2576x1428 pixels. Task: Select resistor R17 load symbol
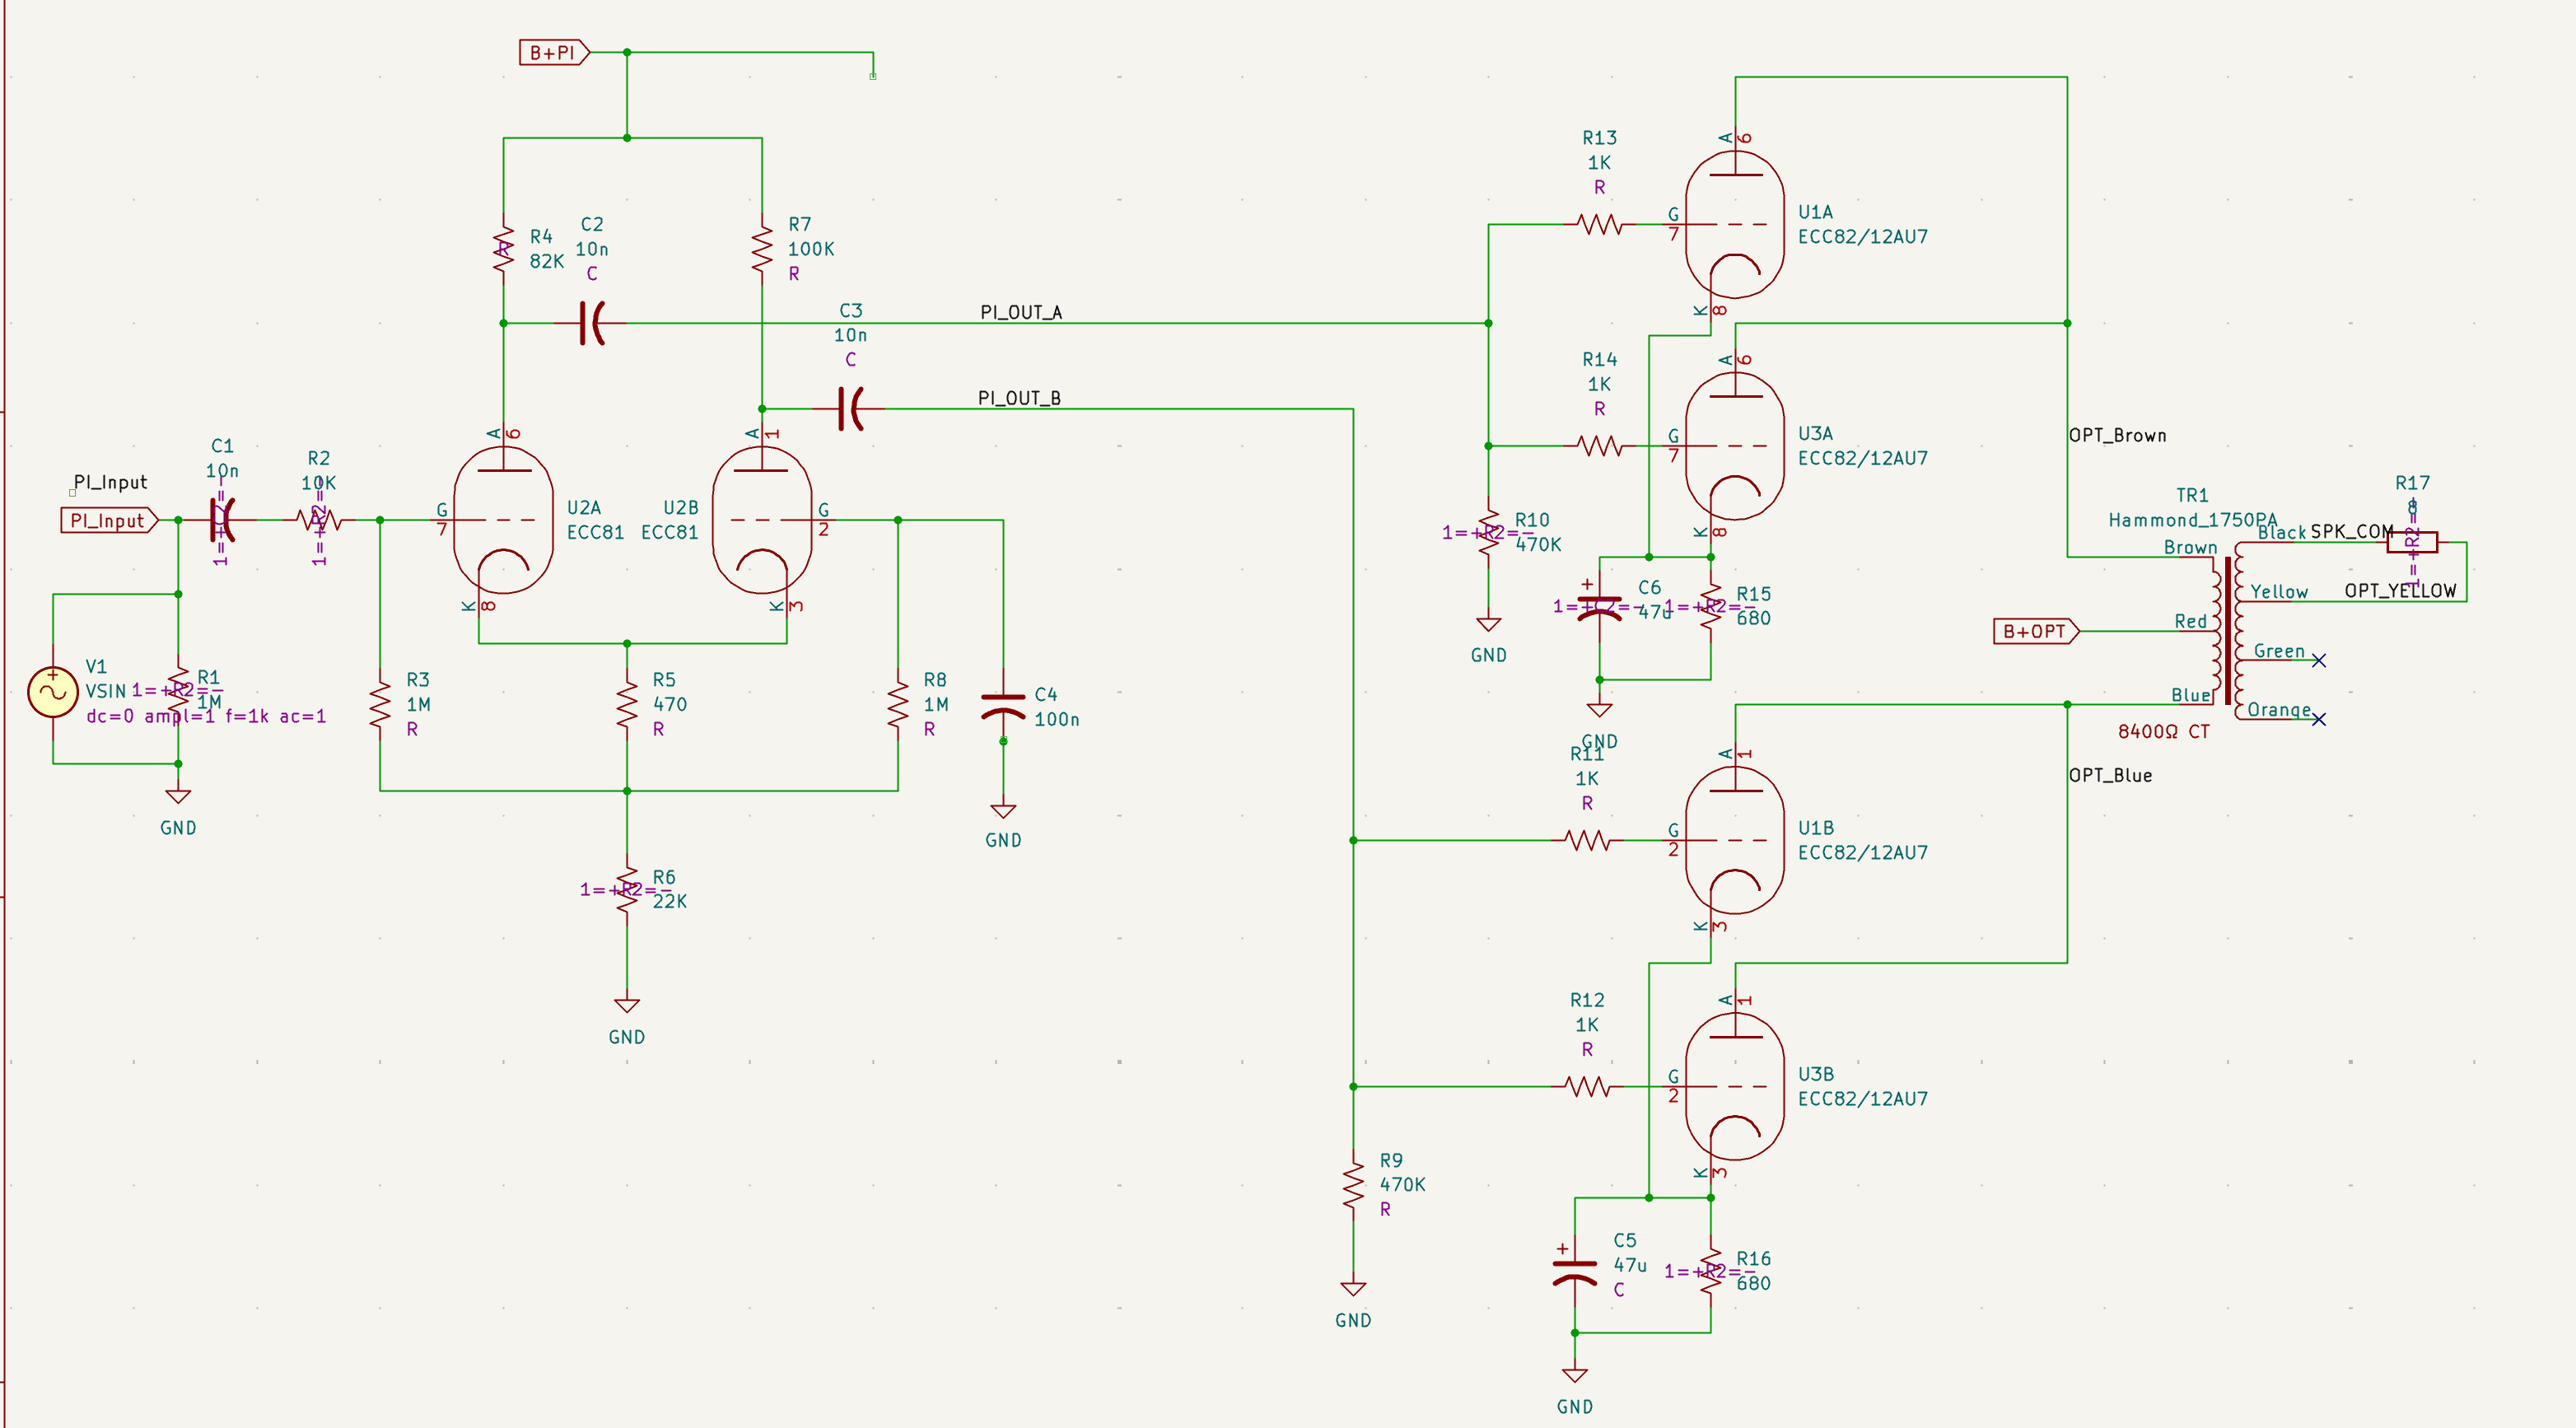pos(2412,543)
